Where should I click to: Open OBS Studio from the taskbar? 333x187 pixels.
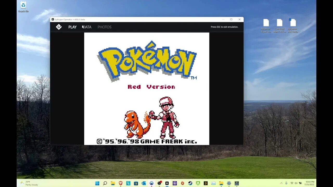click(159, 183)
